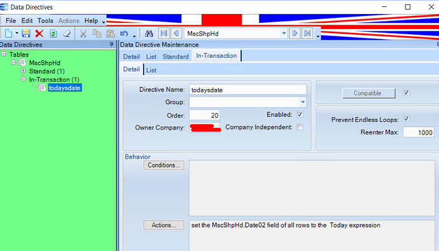Open the Help menu

tap(91, 21)
